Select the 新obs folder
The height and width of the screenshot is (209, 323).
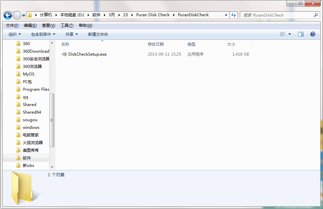[x=28, y=165]
